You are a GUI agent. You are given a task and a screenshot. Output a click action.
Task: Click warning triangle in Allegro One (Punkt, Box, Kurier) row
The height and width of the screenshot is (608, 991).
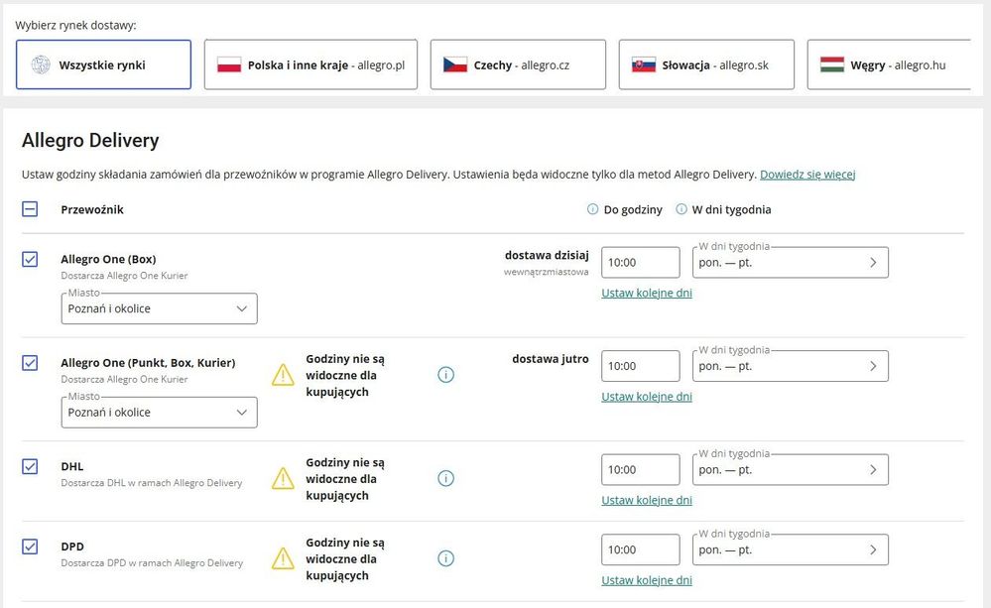tap(283, 375)
